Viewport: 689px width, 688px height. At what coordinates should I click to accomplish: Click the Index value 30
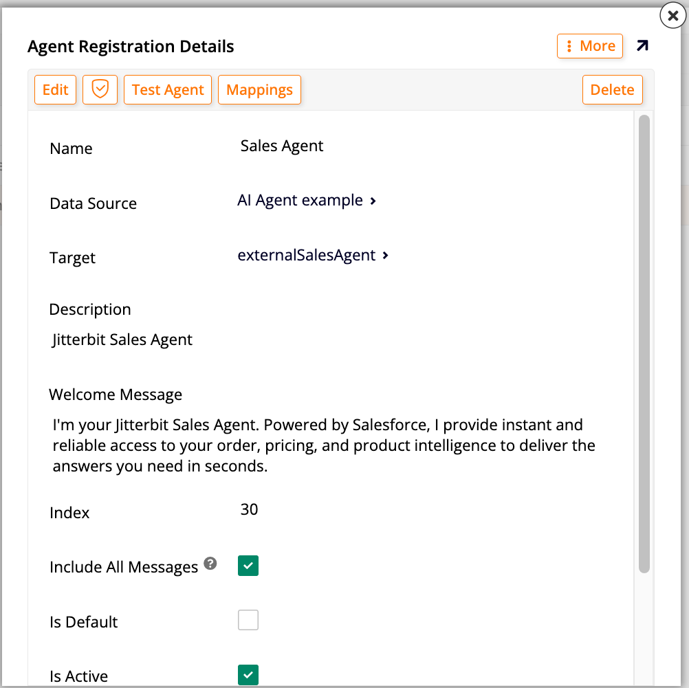point(249,509)
